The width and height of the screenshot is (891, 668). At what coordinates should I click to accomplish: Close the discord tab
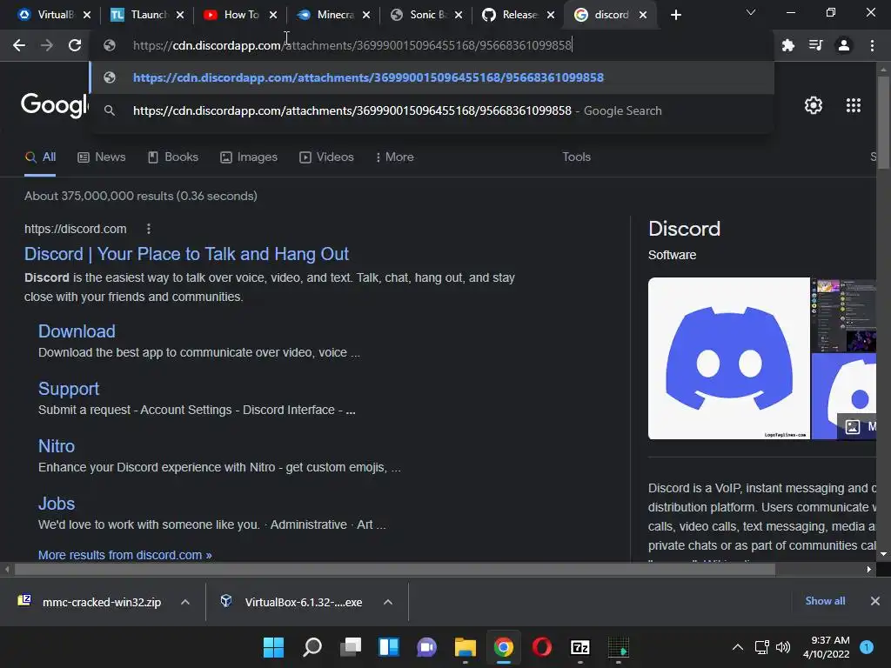pos(643,15)
